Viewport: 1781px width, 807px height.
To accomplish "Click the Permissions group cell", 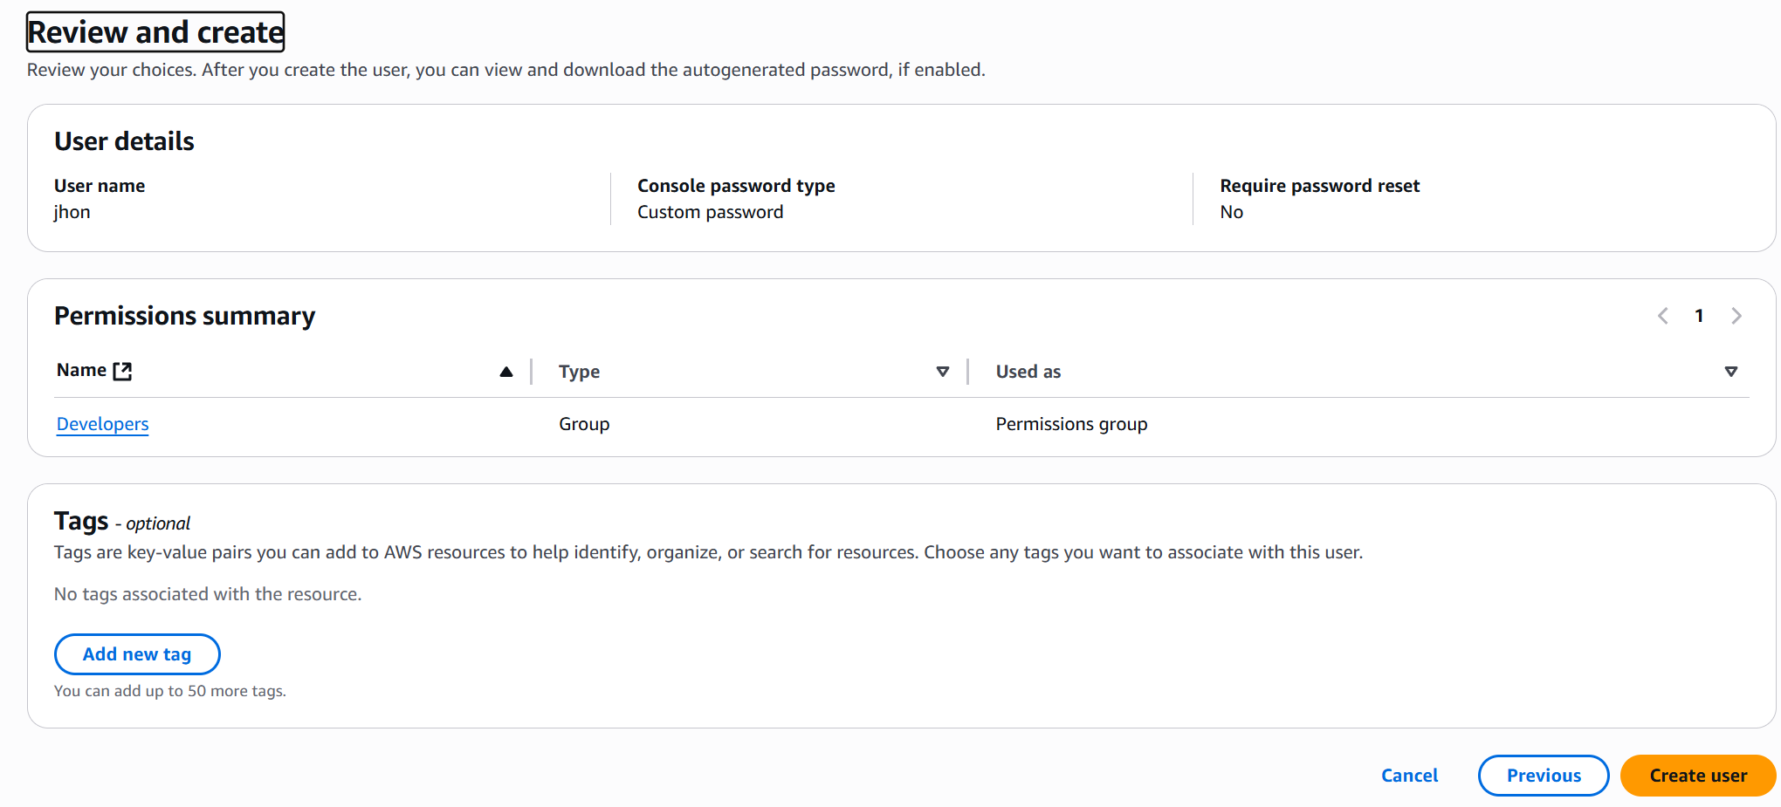I will pos(1071,424).
